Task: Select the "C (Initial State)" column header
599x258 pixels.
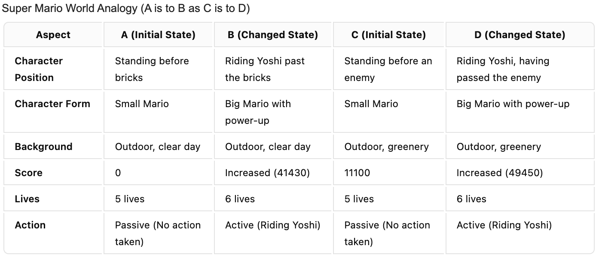Action: pos(388,35)
